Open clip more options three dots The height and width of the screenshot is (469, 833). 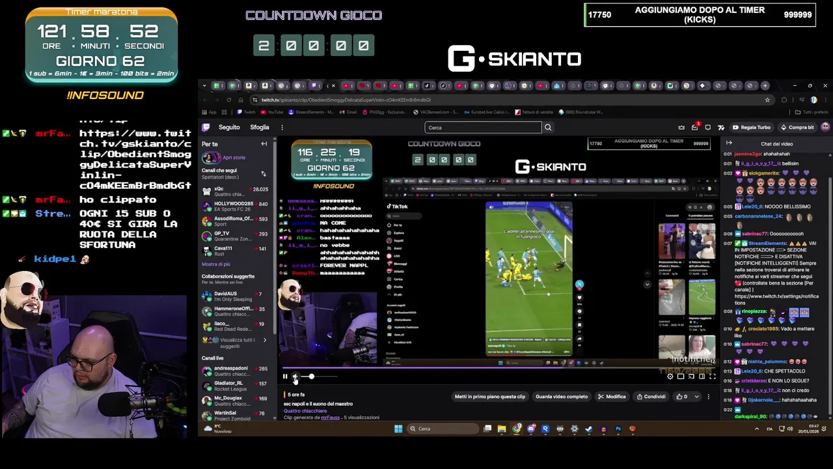(709, 397)
